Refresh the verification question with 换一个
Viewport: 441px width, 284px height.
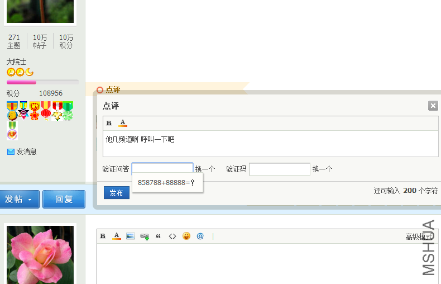(x=205, y=169)
